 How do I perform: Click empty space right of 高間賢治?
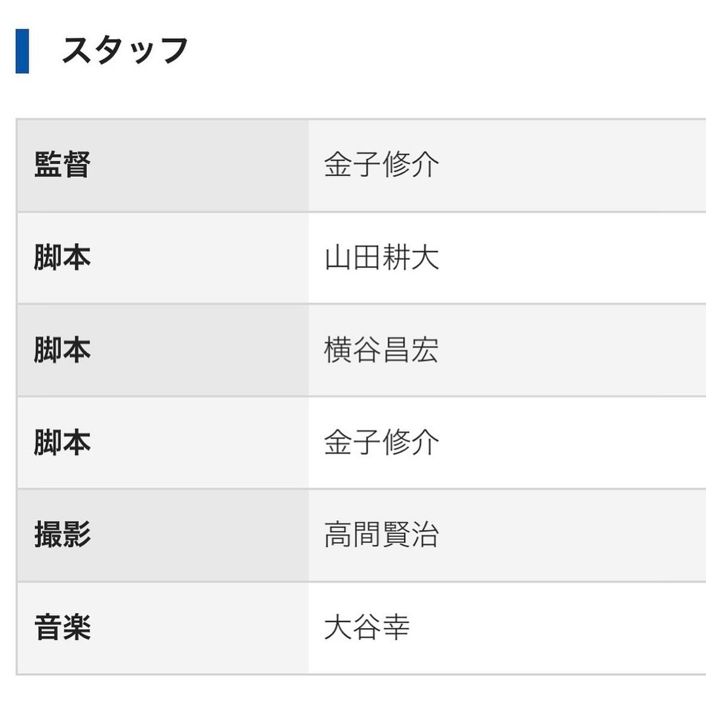(575, 535)
